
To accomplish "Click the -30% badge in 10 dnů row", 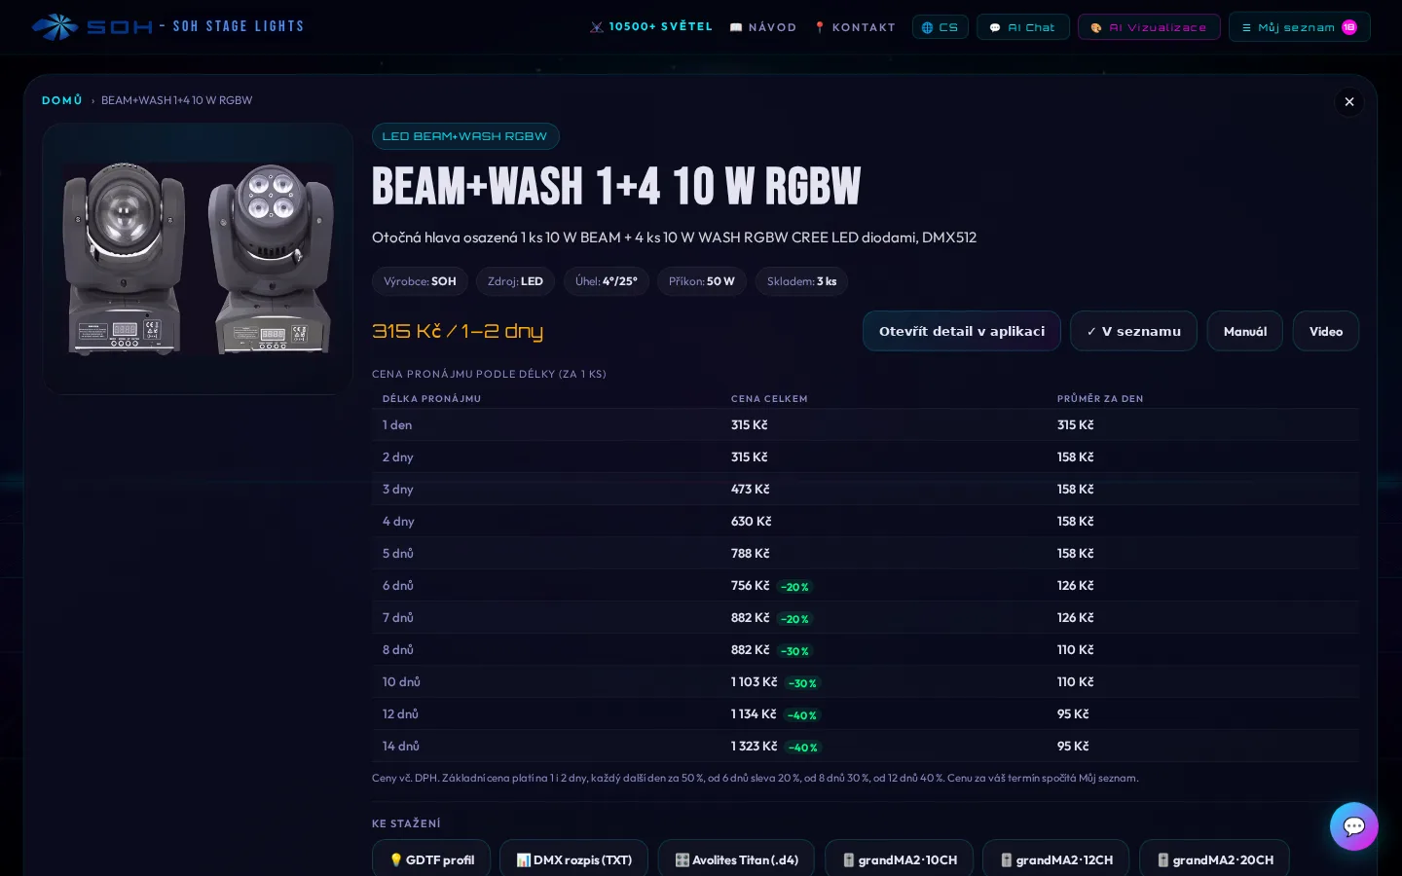I will pyautogui.click(x=802, y=683).
